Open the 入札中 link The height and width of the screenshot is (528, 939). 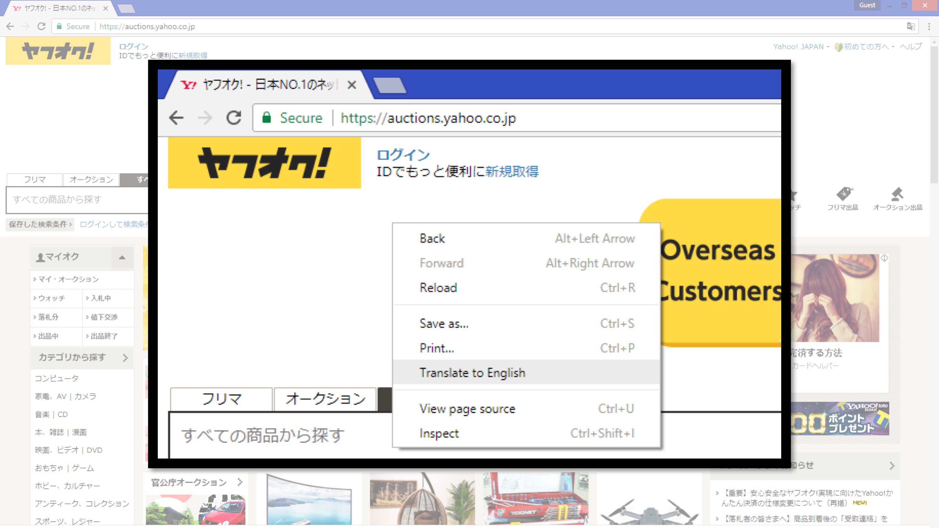coord(101,298)
